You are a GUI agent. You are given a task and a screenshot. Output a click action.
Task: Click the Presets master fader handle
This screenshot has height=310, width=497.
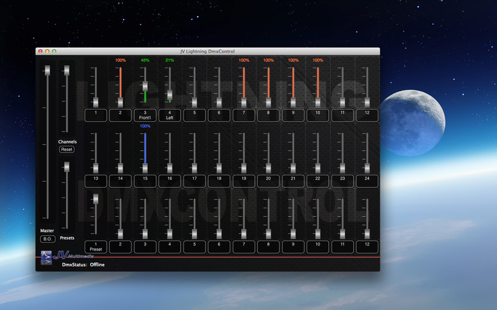pos(66,167)
